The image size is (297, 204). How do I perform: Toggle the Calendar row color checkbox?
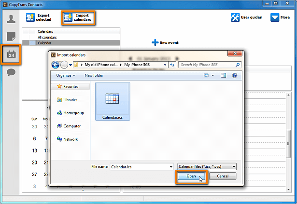point(32,43)
